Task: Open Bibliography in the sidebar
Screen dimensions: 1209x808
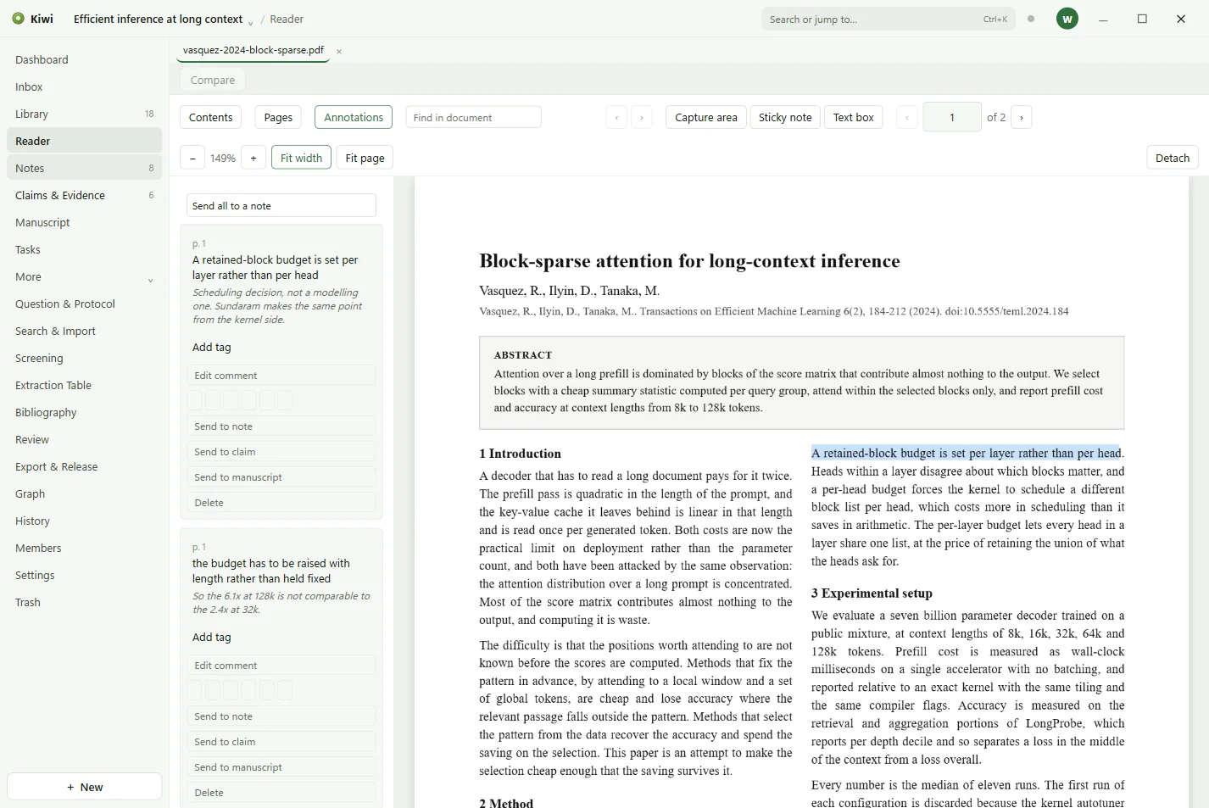Action: [x=84, y=412]
